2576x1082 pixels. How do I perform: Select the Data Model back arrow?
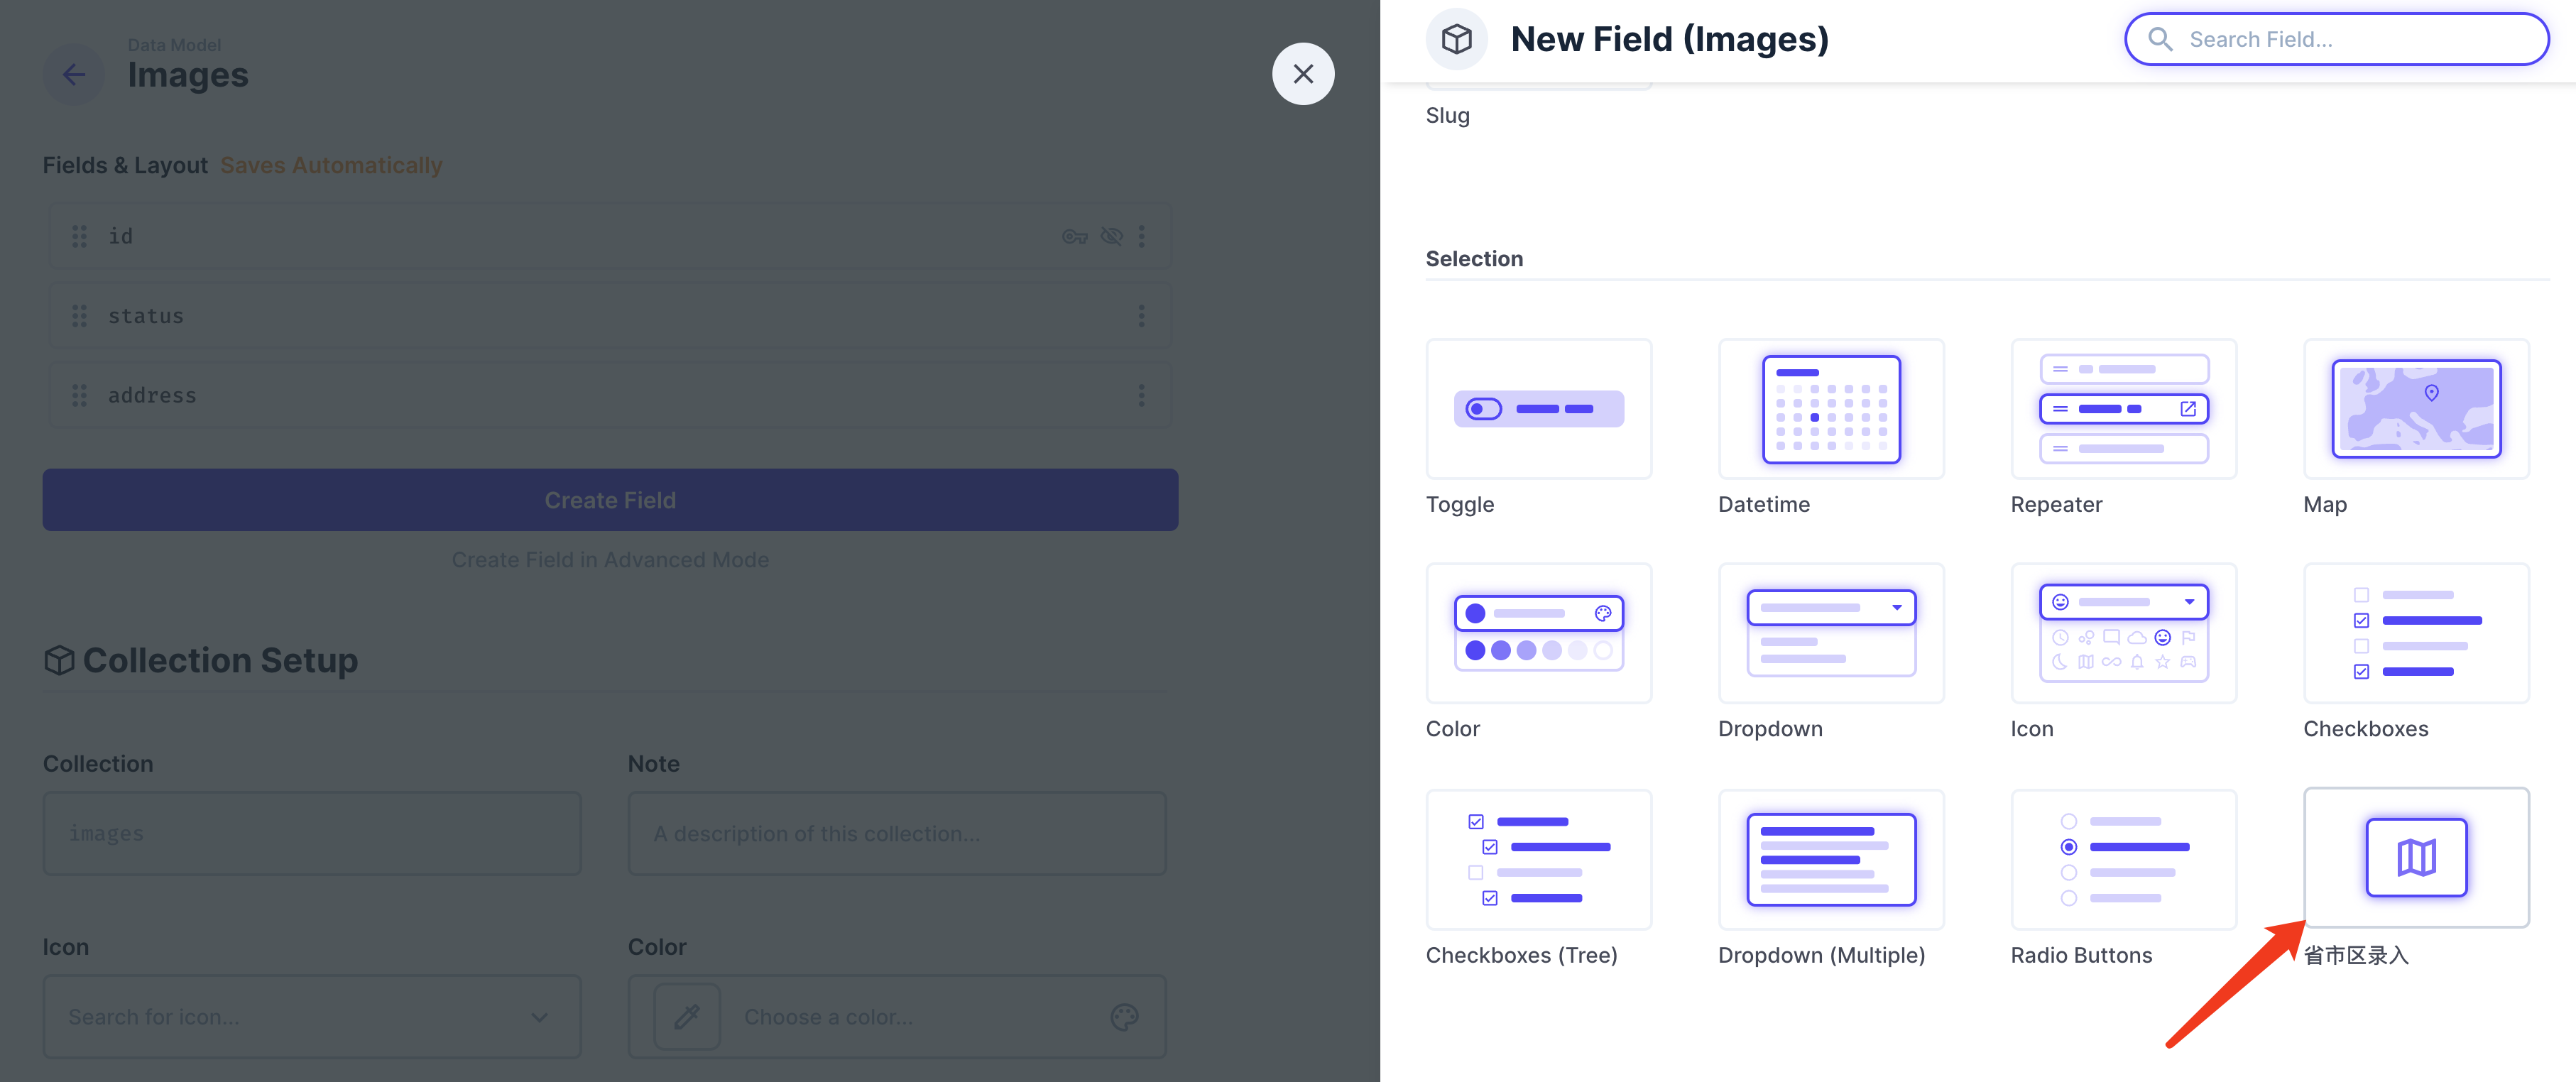tap(74, 74)
